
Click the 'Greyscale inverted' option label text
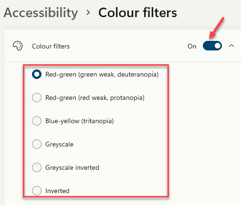72,168
